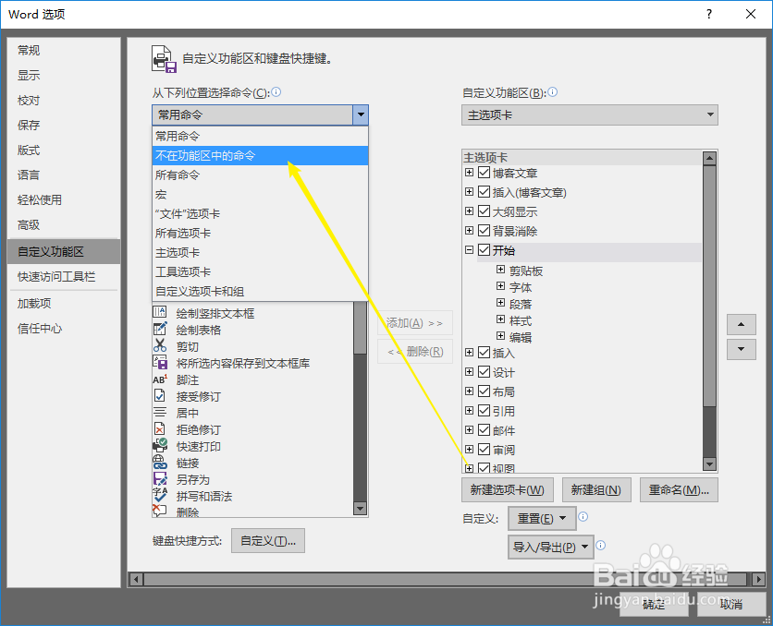Click the 另存为 save icon

click(160, 479)
